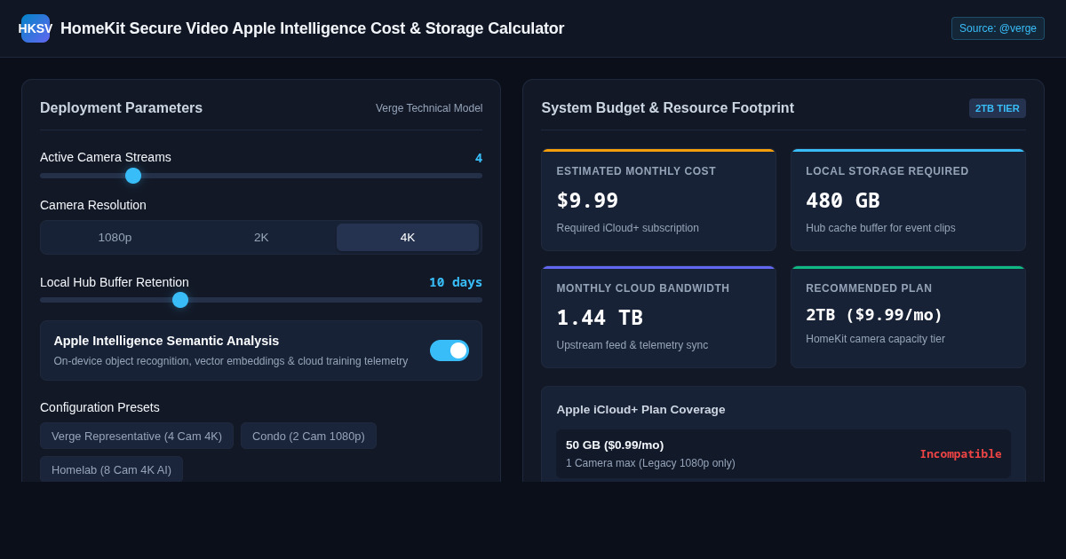Click 'Upstream feed & telemetry sync' note

click(632, 345)
